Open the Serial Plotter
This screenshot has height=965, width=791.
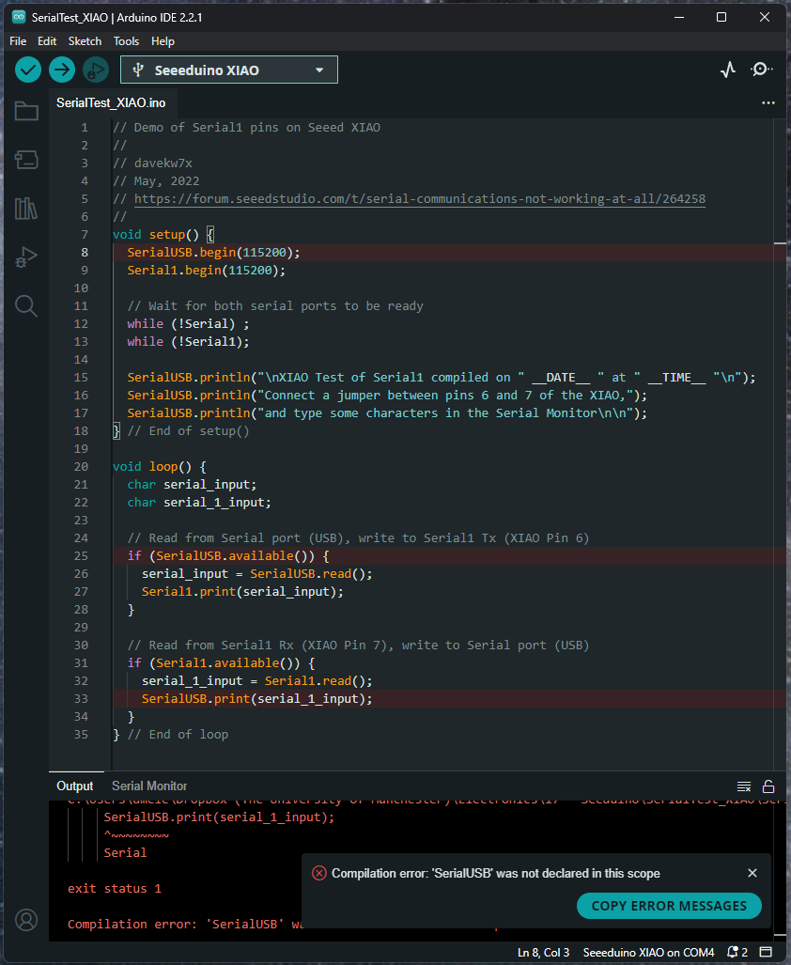727,69
